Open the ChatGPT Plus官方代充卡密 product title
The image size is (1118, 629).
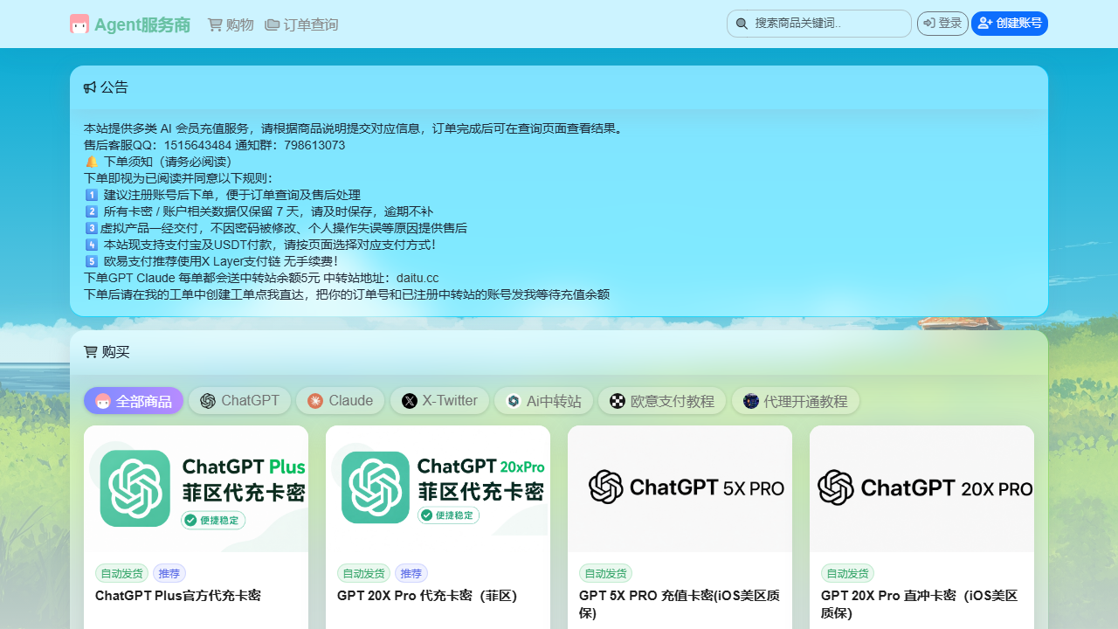click(x=178, y=596)
